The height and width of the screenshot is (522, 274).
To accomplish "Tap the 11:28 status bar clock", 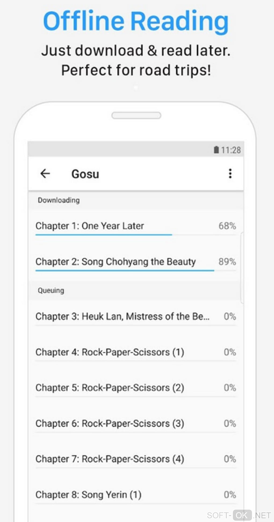I will click(231, 150).
